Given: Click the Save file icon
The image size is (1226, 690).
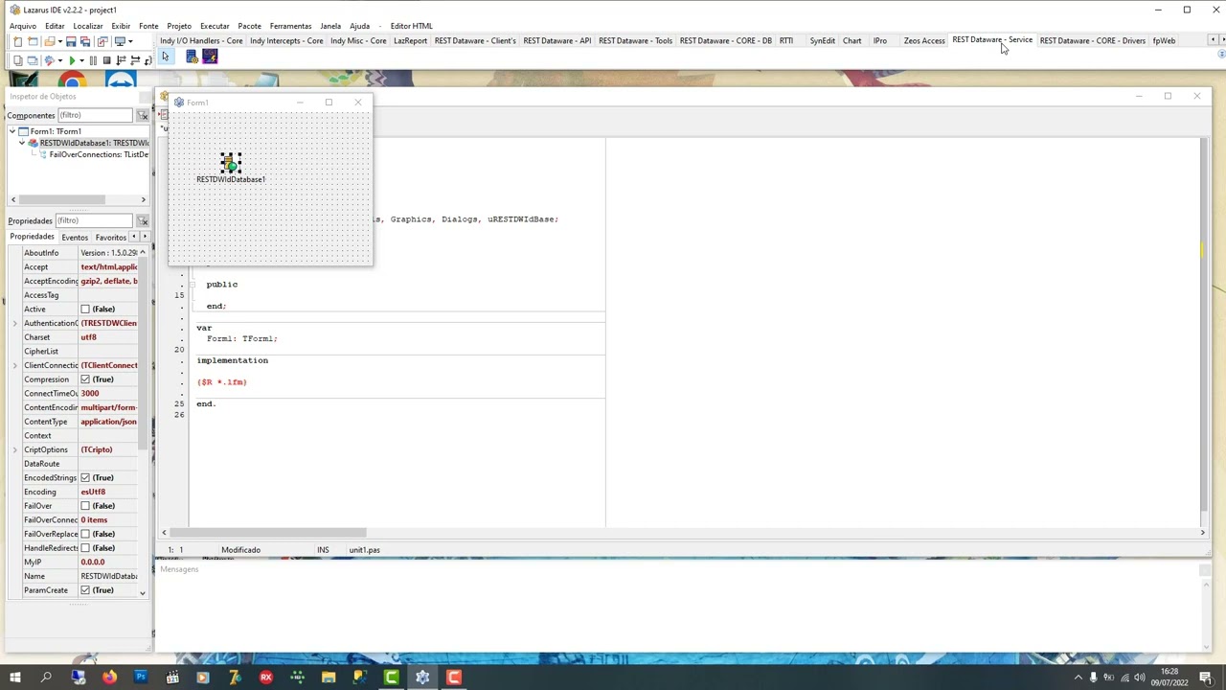Looking at the screenshot, I should pos(71,42).
